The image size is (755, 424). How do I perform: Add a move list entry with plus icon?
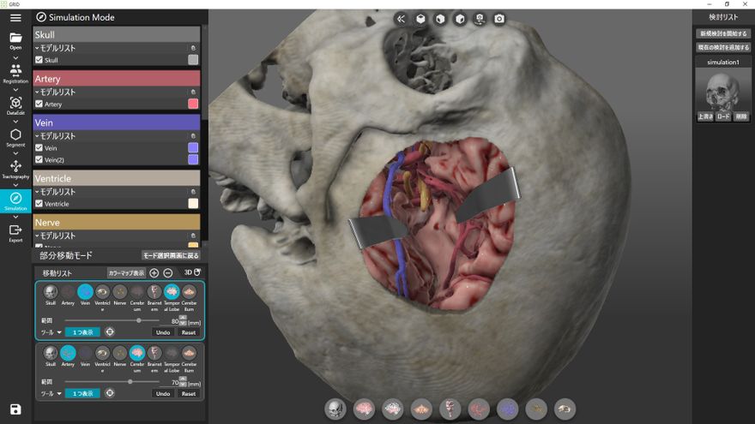[x=154, y=273]
